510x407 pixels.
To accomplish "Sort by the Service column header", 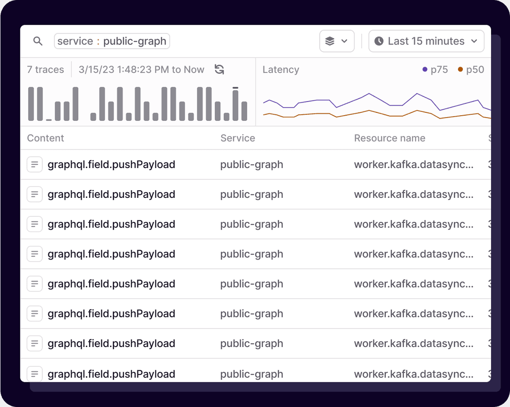I will [x=238, y=138].
